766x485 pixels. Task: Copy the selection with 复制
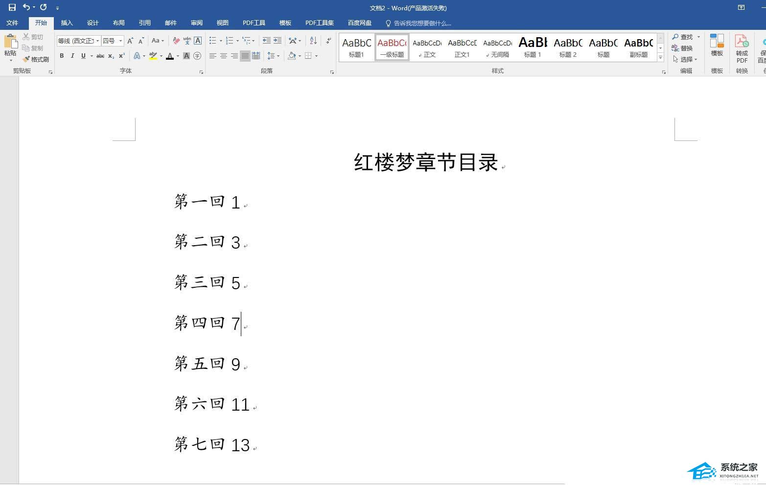(33, 48)
